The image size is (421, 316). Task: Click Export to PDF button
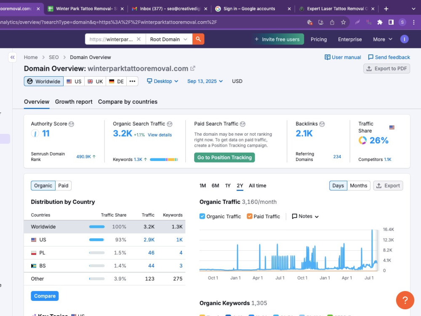click(386, 69)
